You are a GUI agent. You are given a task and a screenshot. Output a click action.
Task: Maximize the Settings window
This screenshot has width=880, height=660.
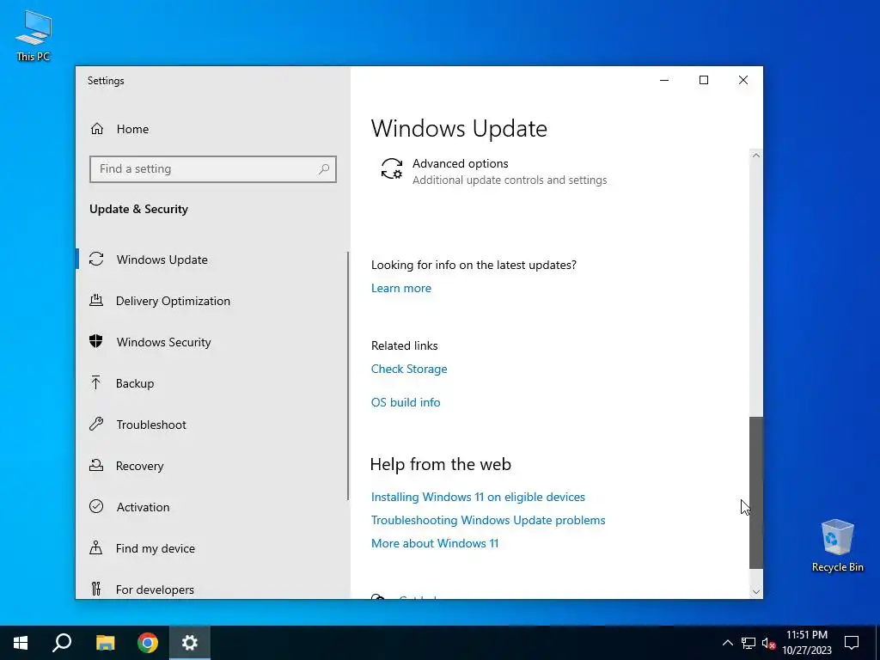704,80
